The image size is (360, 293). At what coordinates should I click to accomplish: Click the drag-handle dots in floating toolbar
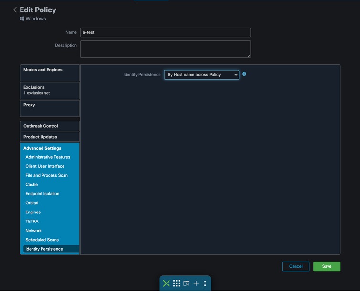205,283
